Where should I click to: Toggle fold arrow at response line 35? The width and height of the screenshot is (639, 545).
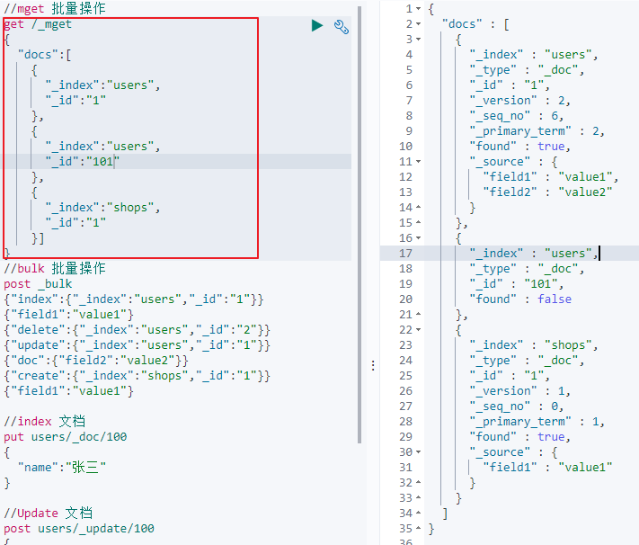click(419, 529)
